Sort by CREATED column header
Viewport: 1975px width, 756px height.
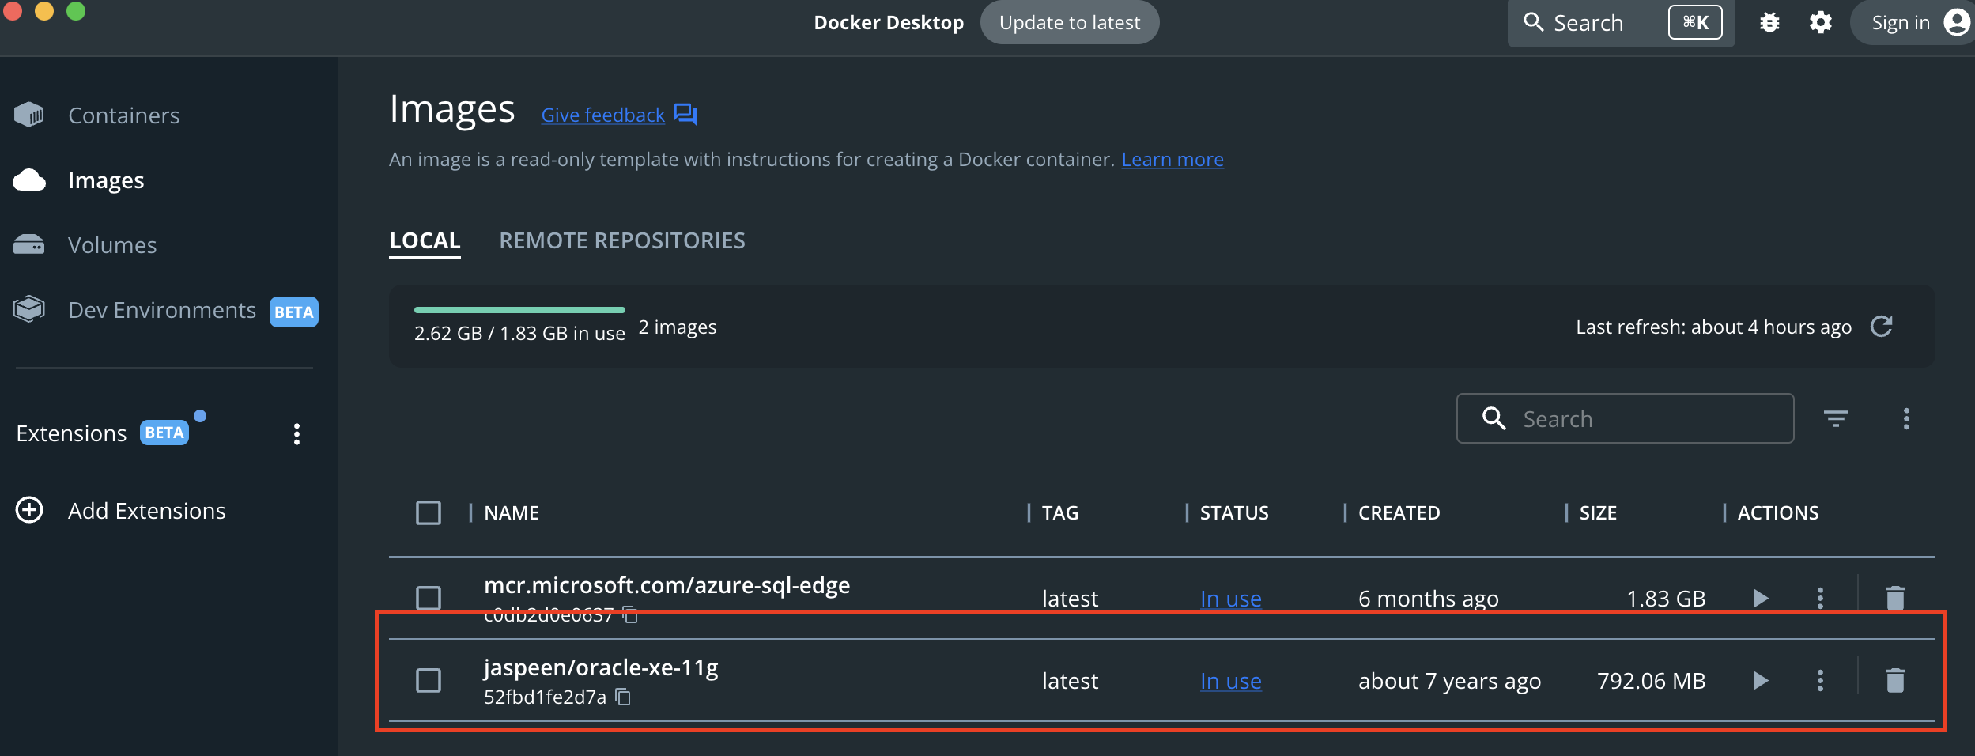point(1399,512)
